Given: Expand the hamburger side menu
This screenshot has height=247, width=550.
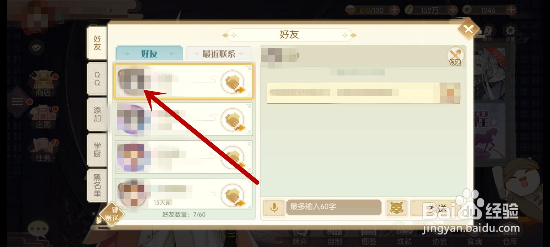Looking at the screenshot, I should click(x=17, y=102).
